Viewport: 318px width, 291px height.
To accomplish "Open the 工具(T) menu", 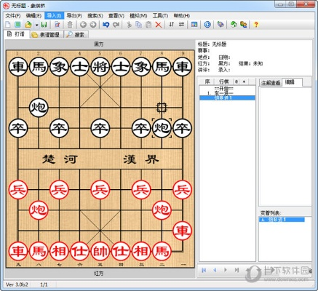I will [160, 16].
